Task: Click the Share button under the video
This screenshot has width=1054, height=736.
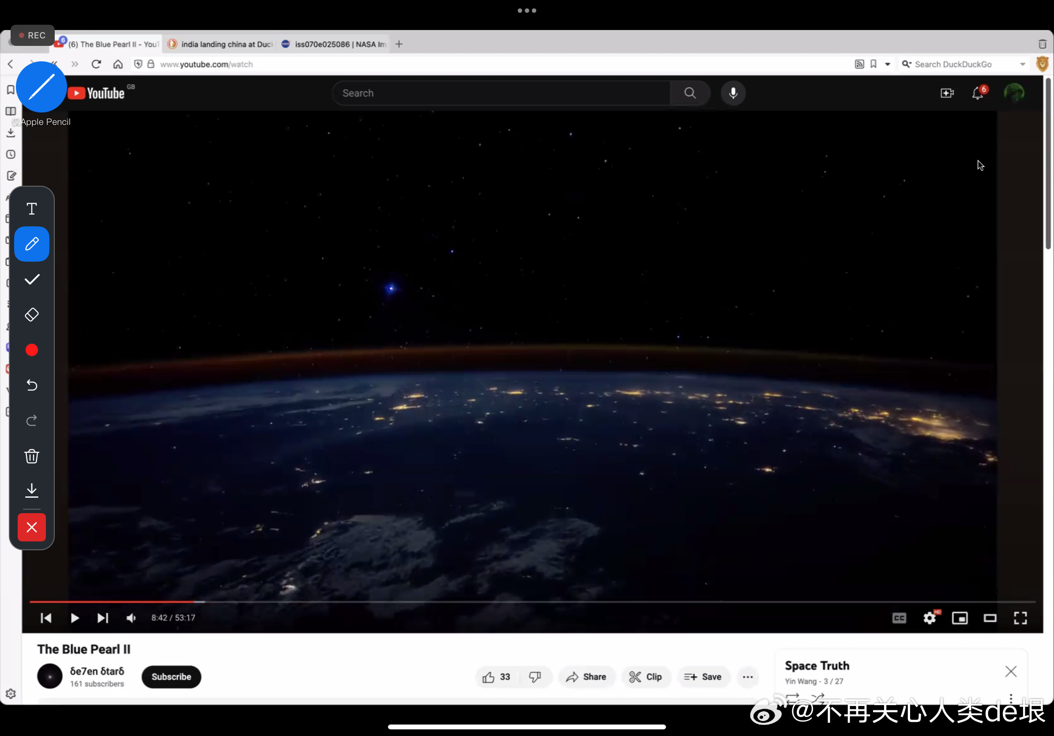Action: click(586, 677)
